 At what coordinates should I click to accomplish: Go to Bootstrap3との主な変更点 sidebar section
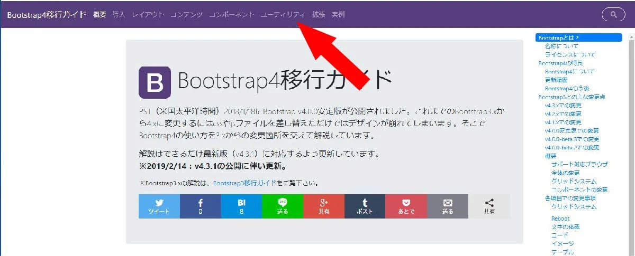tap(571, 97)
